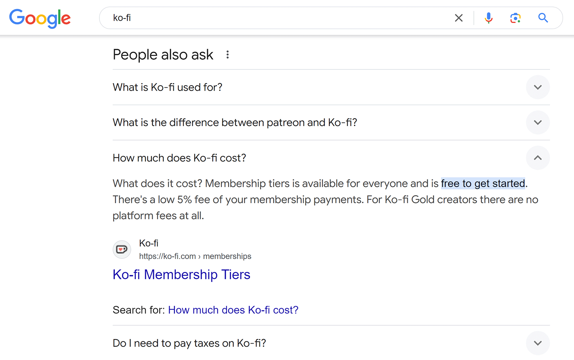Select the highlighted "free to get started" text

point(483,183)
